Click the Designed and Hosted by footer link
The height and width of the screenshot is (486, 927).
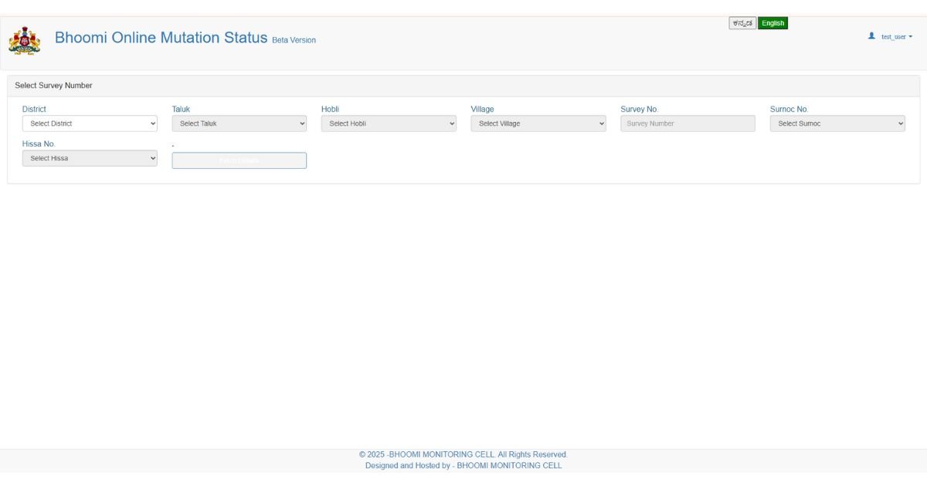click(463, 465)
